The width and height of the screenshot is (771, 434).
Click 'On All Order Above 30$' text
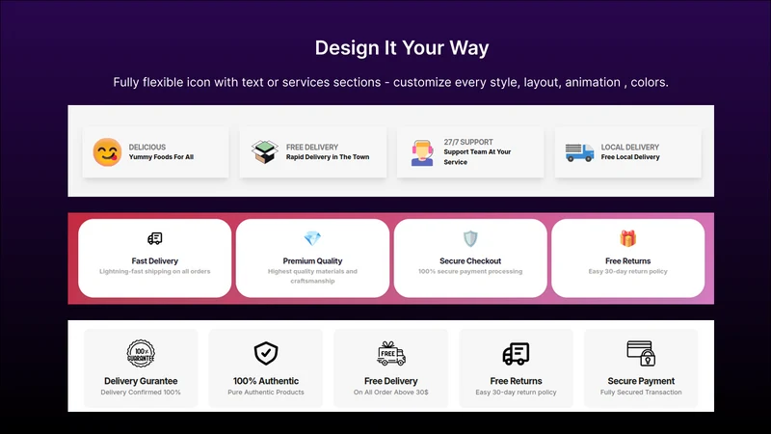pos(391,393)
